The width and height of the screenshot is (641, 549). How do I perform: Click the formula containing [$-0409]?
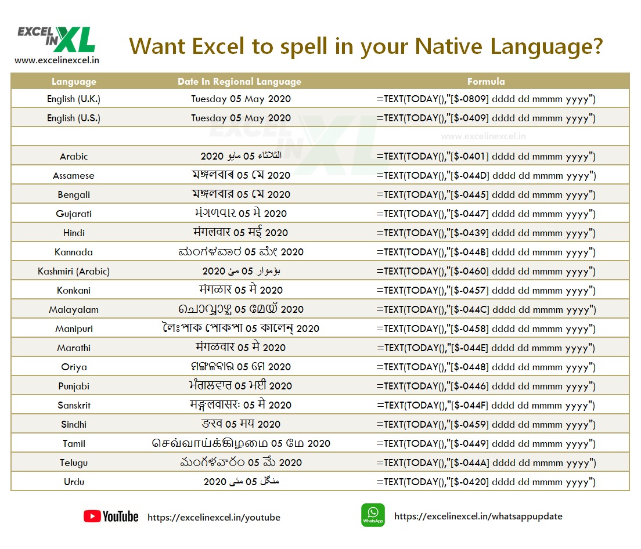click(x=486, y=118)
